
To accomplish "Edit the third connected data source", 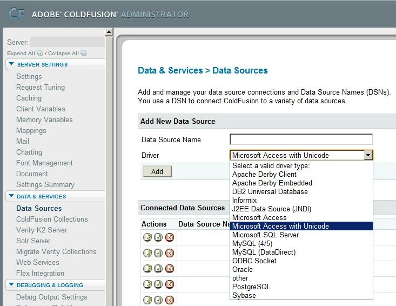I will click(147, 269).
